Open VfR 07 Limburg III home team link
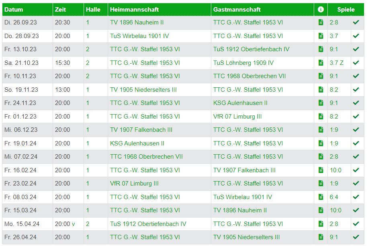This screenshot has height=246, width=368. pyautogui.click(x=134, y=183)
